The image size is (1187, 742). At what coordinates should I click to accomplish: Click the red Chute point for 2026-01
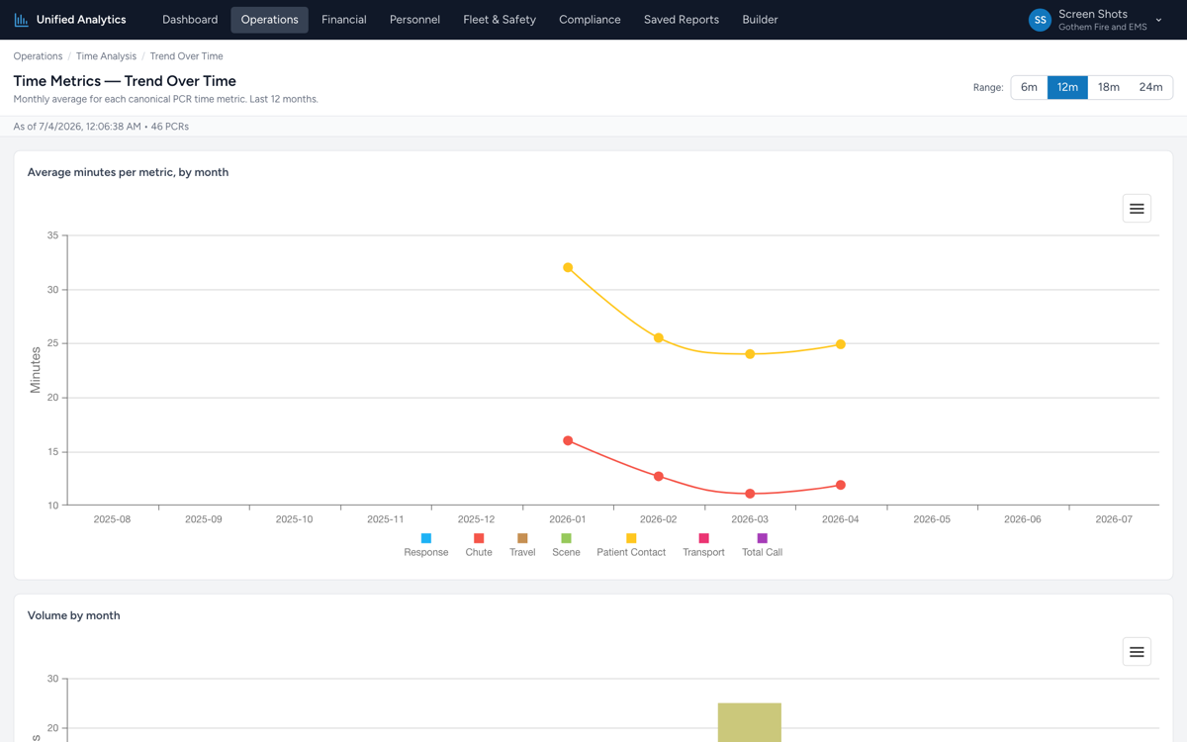(x=568, y=441)
